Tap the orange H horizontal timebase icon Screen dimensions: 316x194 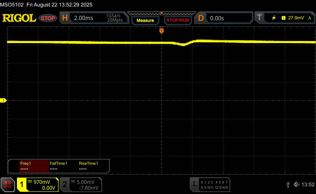tap(65, 18)
